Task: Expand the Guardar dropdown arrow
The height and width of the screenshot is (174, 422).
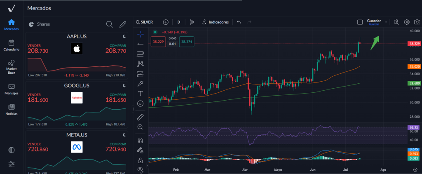Action: click(386, 22)
